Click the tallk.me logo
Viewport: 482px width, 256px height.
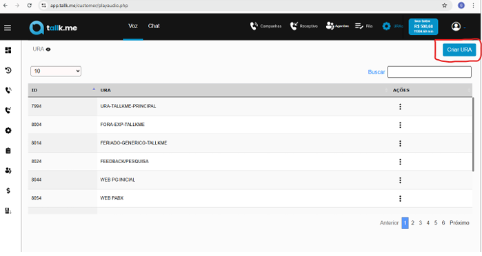53,28
